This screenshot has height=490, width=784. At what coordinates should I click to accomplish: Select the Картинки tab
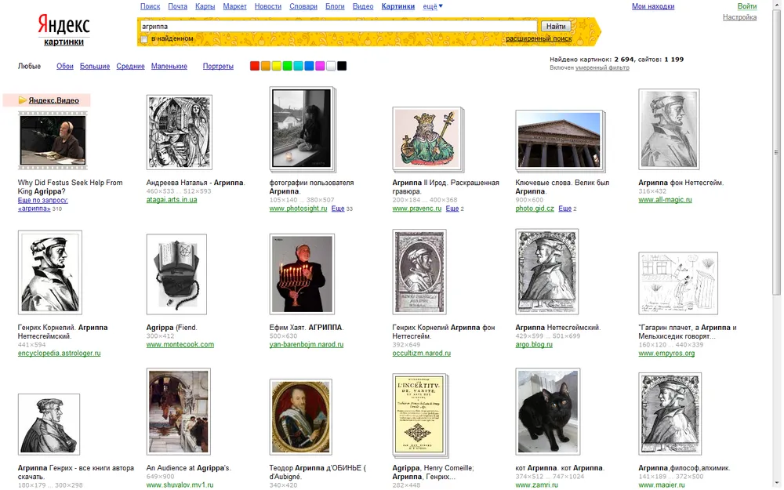tap(398, 6)
